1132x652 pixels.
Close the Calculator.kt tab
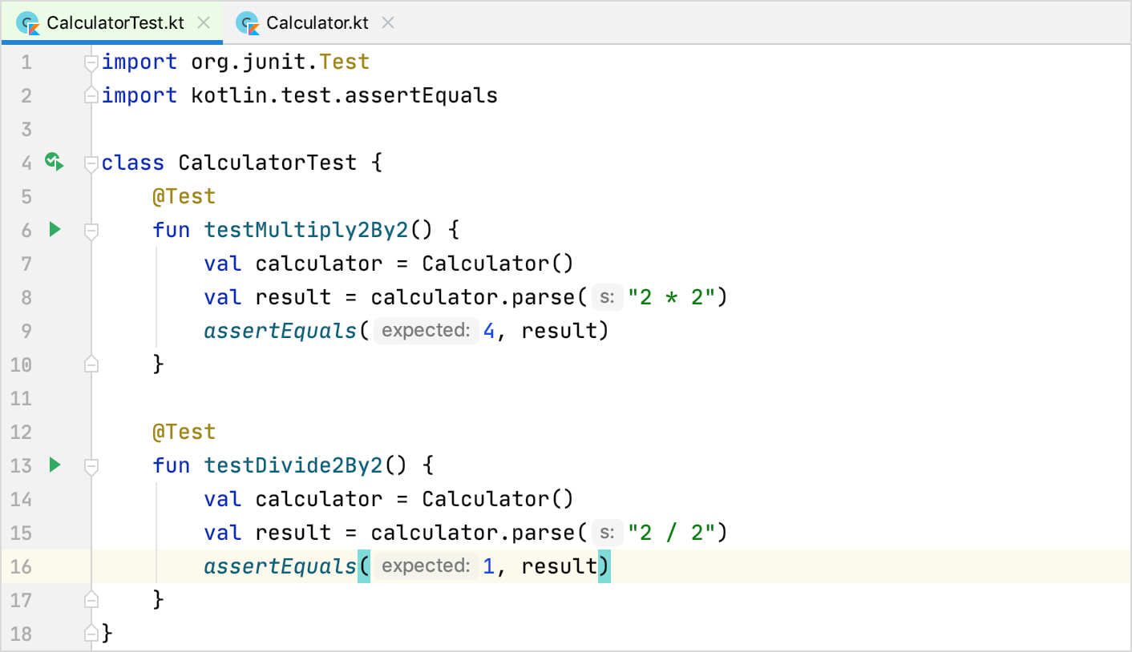[387, 22]
